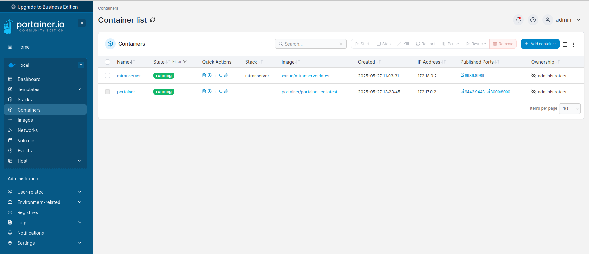The image size is (589, 254).
Task: Open Notifications in sidebar
Action: coord(45,233)
